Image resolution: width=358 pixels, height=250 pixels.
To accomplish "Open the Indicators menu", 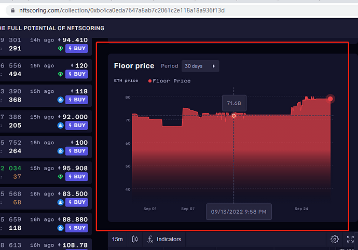I will [164, 239].
